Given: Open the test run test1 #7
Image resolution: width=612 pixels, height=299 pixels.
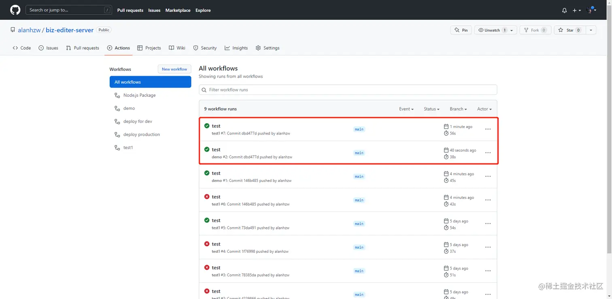Looking at the screenshot, I should 216,126.
